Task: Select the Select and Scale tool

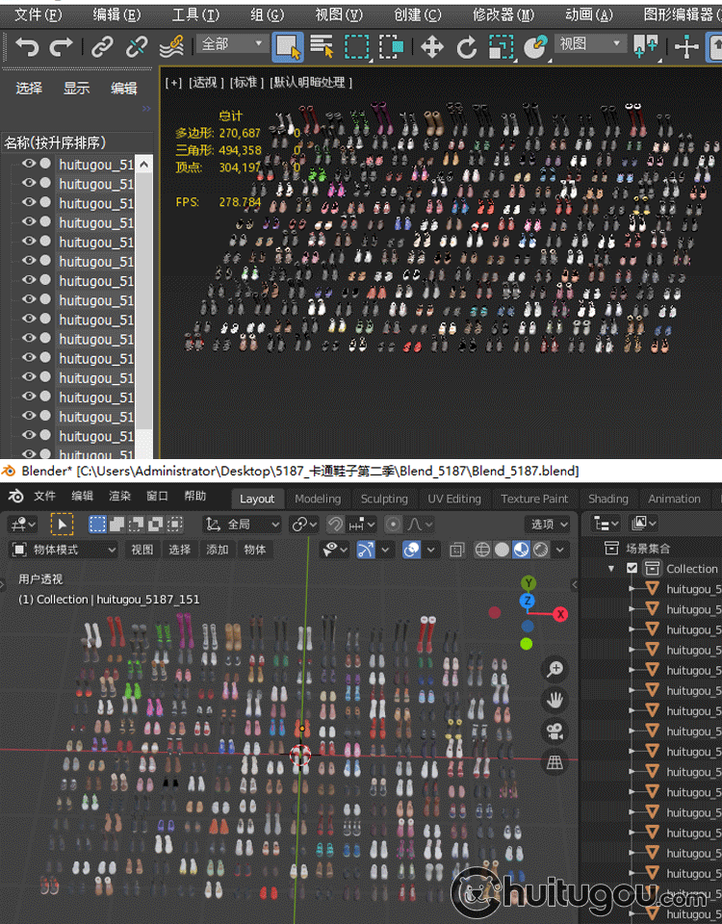Action: tap(501, 46)
